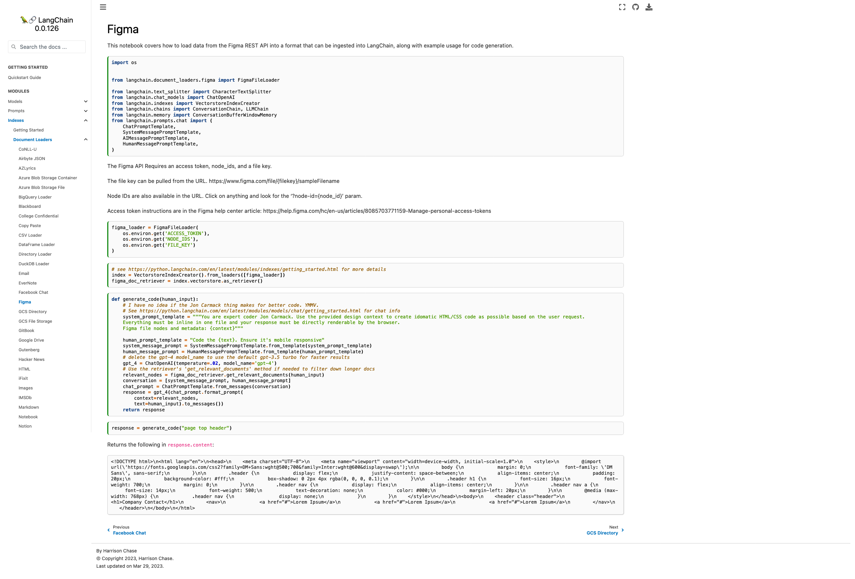Open Directory Loader page
The height and width of the screenshot is (579, 855).
35,254
